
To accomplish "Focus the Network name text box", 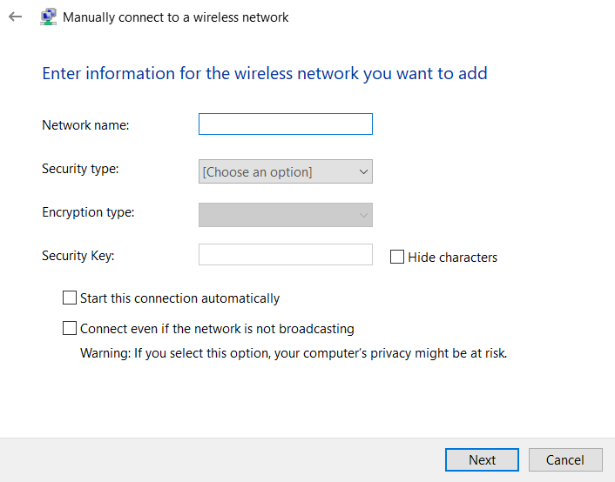I will [x=286, y=124].
